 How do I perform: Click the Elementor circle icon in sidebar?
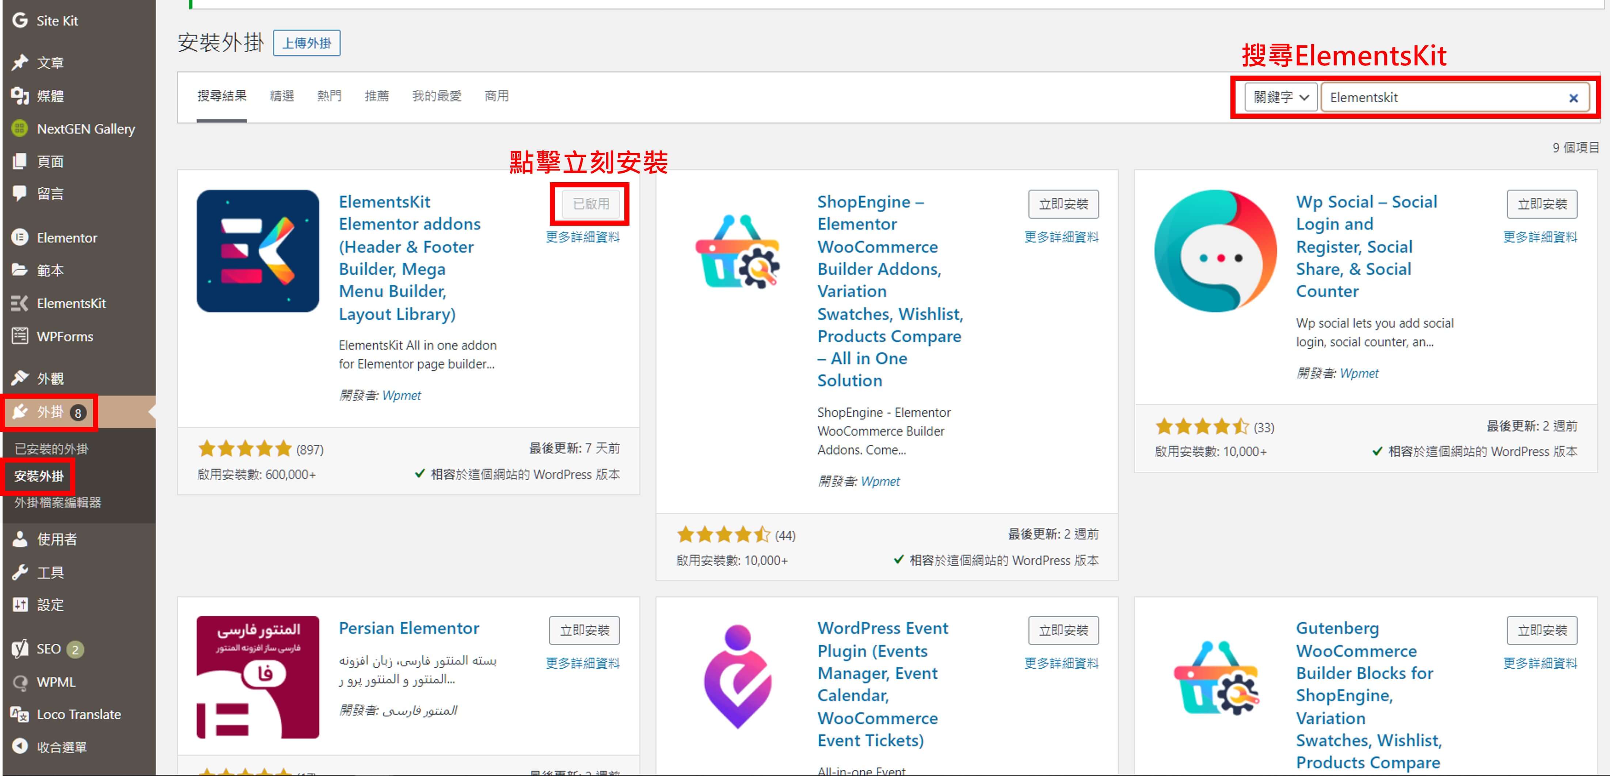tap(20, 237)
